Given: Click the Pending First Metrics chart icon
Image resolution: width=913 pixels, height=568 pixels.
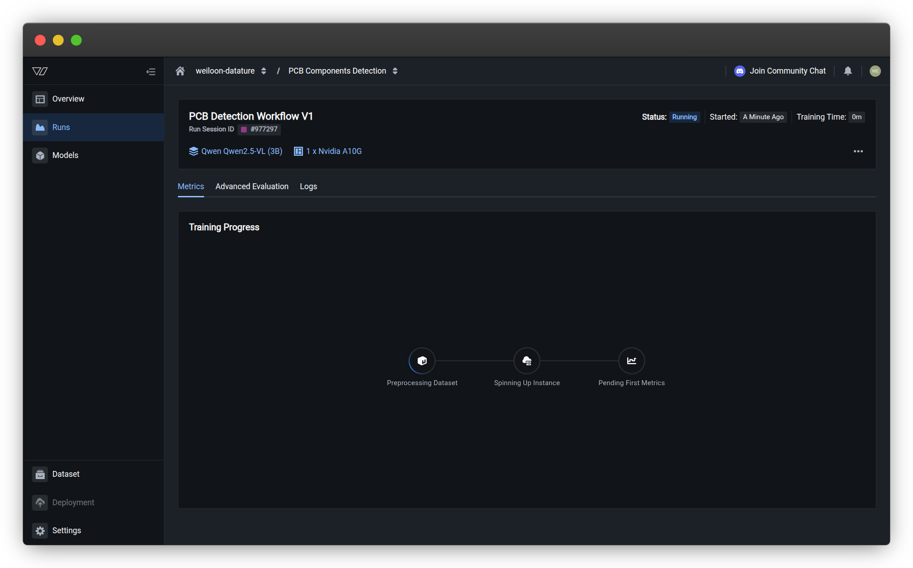Looking at the screenshot, I should (x=631, y=361).
